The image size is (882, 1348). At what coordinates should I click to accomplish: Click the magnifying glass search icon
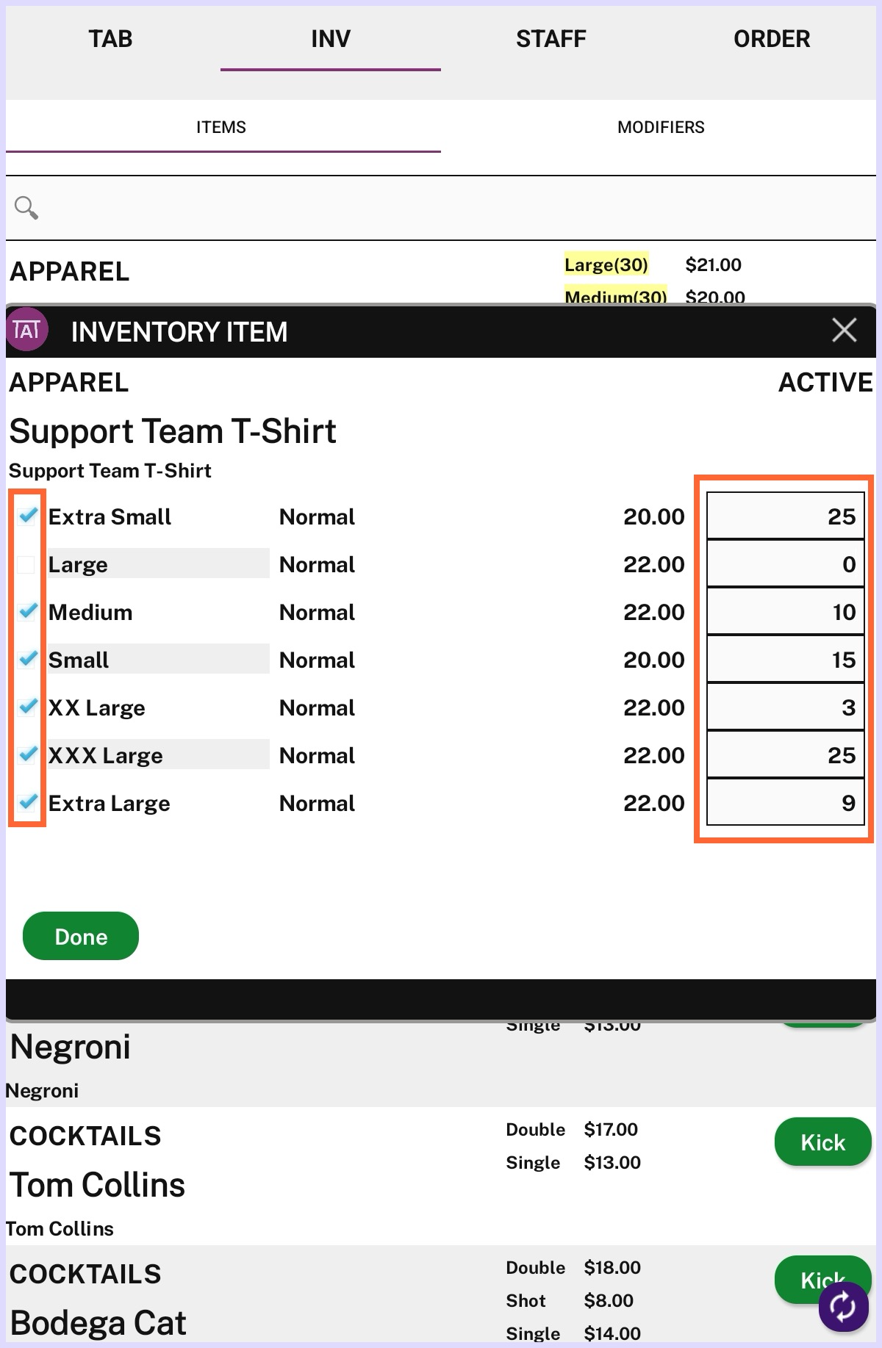tap(26, 208)
